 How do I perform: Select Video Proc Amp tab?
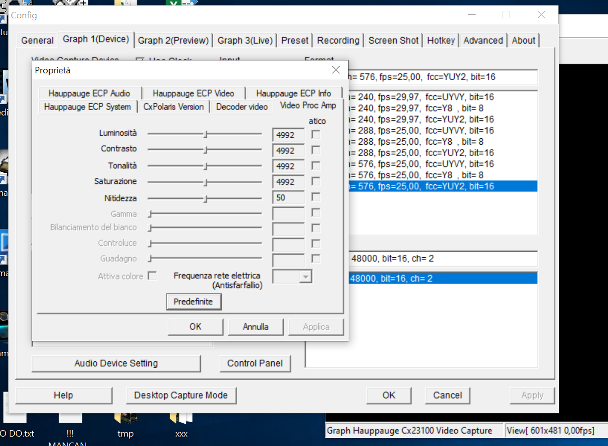[x=308, y=106]
